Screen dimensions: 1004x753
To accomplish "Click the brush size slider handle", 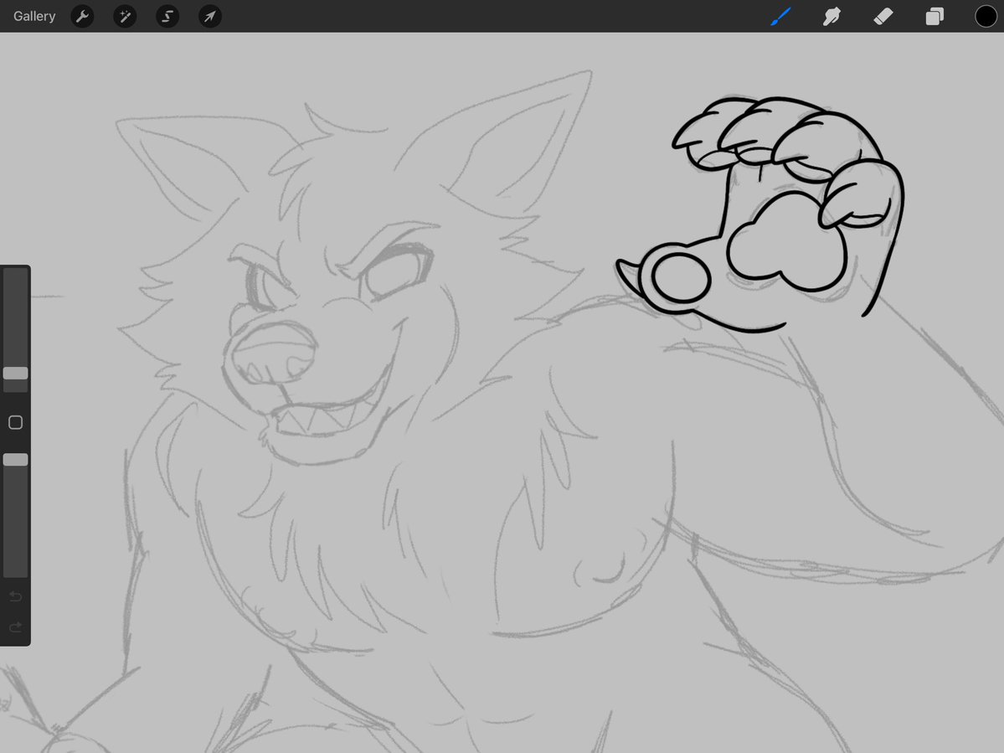I will pyautogui.click(x=15, y=374).
